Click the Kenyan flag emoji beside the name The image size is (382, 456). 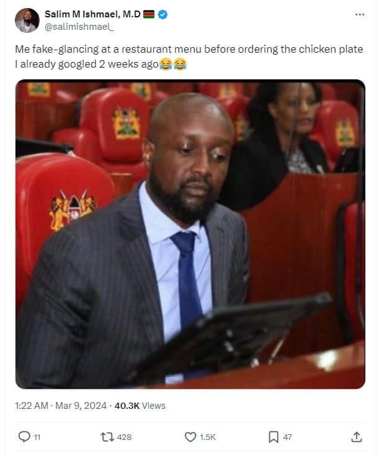point(149,14)
